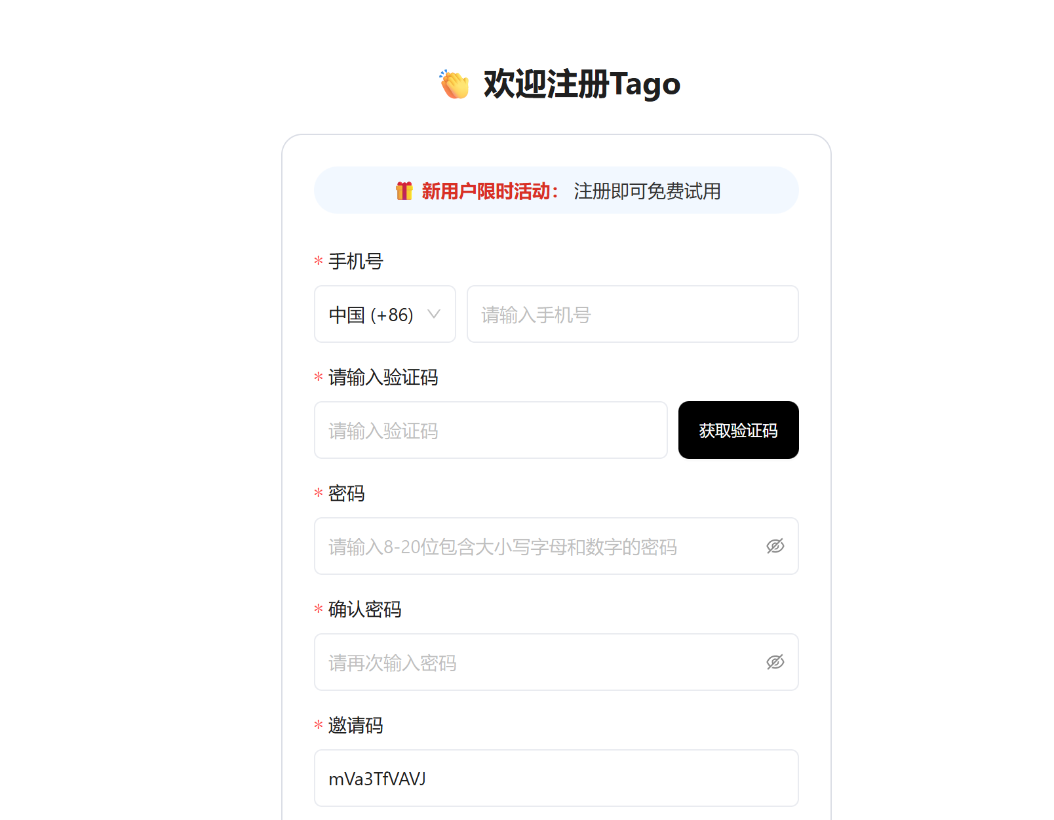Click the 获取验证码 button
This screenshot has height=820, width=1054.
pos(738,431)
